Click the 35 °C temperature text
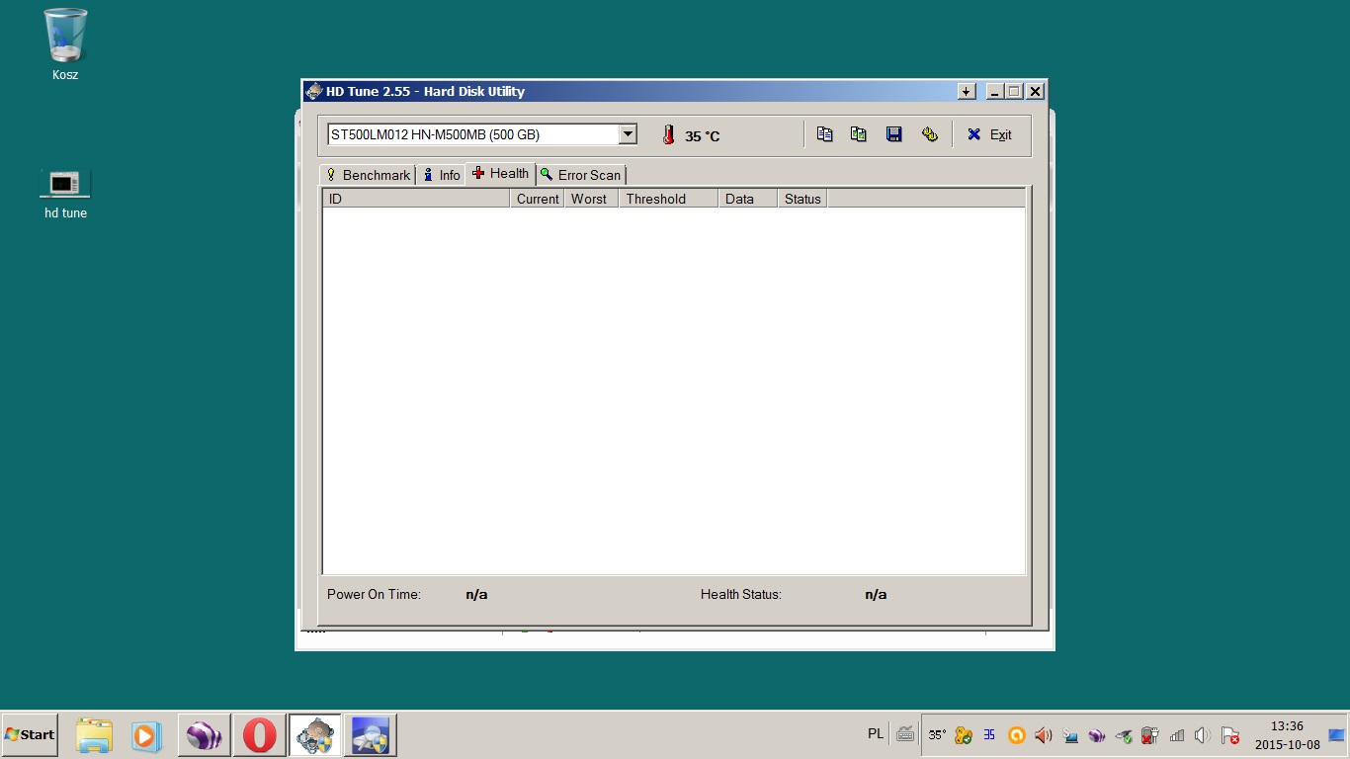This screenshot has width=1350, height=759. (703, 136)
